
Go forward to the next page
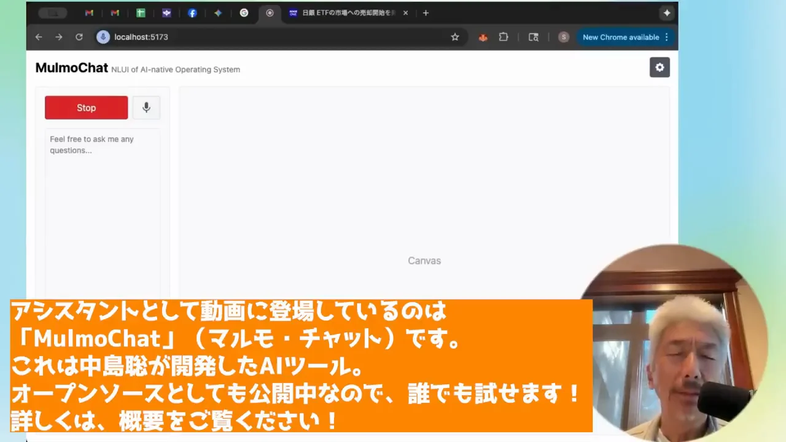59,37
